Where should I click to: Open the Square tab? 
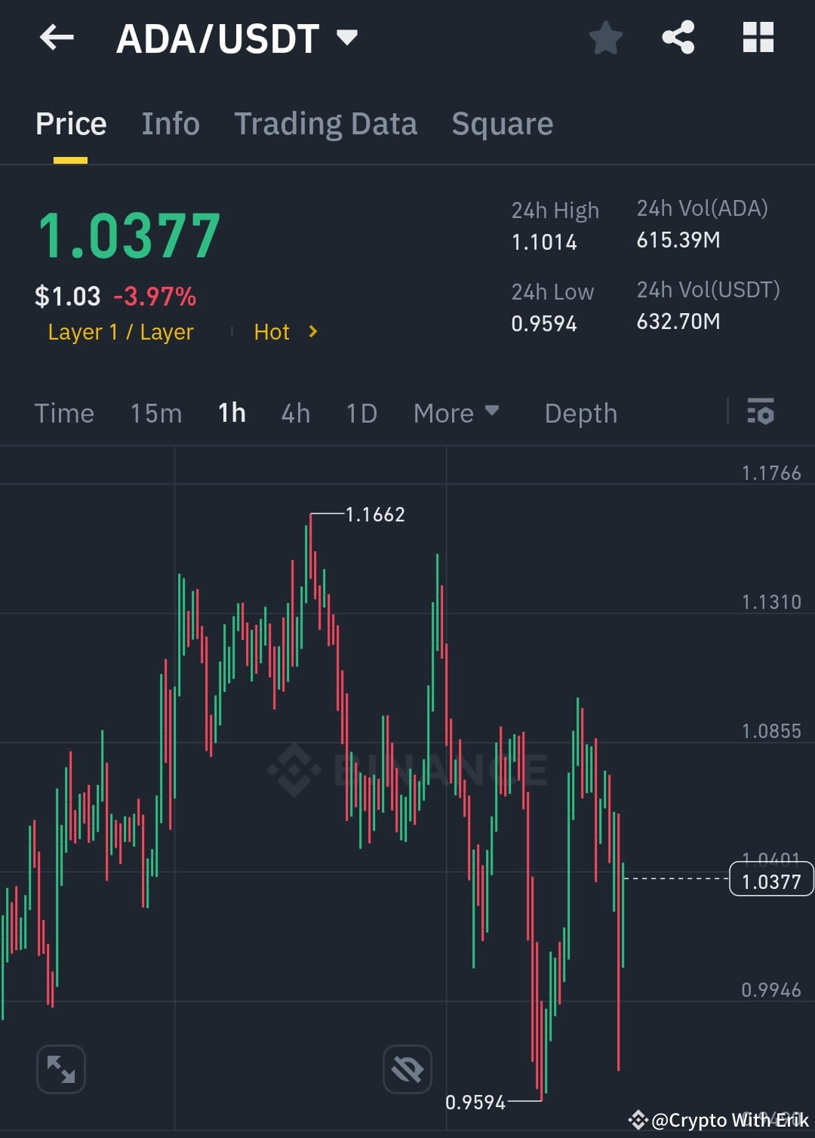pyautogui.click(x=502, y=123)
